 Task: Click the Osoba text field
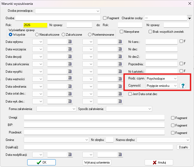pos(58,18)
